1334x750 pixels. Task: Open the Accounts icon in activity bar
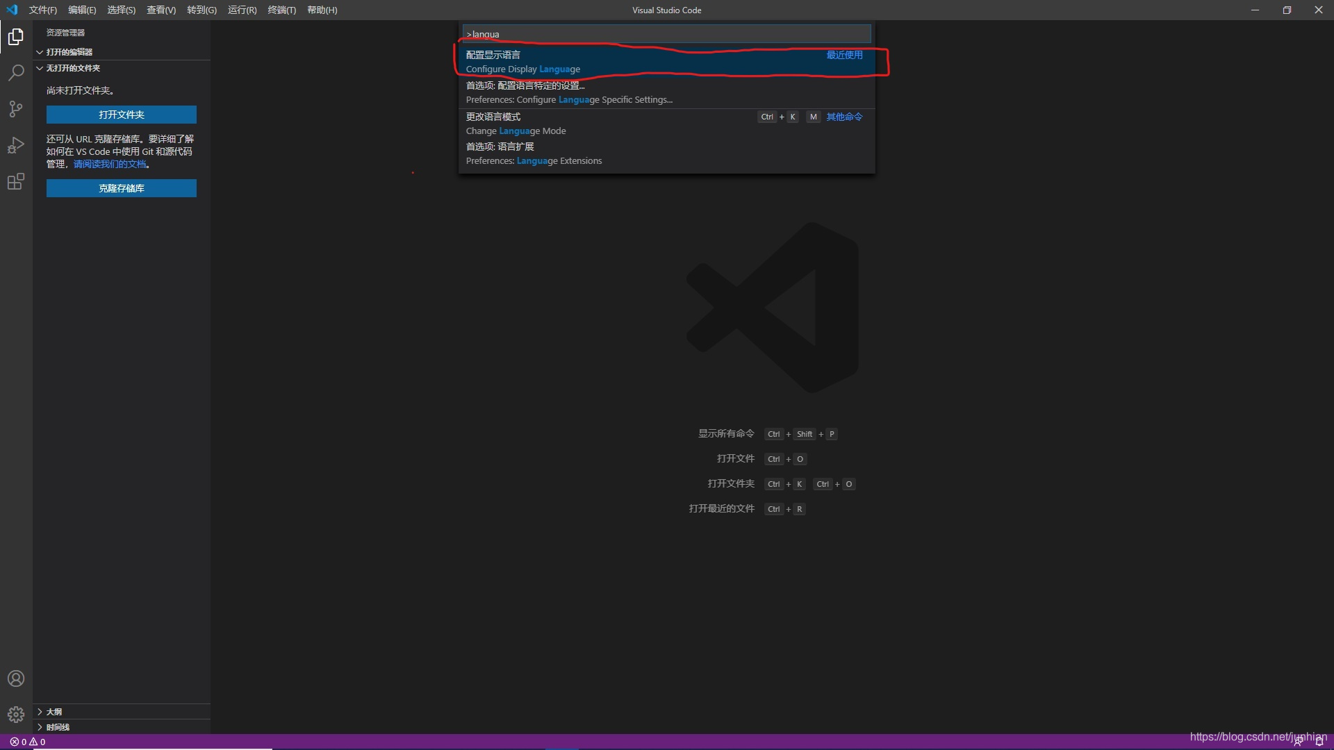pos(16,678)
